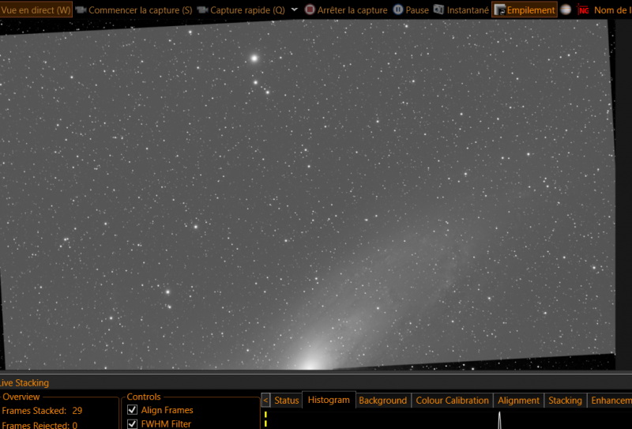This screenshot has height=429, width=632.
Task: Open the Colour Calibration tab
Action: pyautogui.click(x=452, y=401)
